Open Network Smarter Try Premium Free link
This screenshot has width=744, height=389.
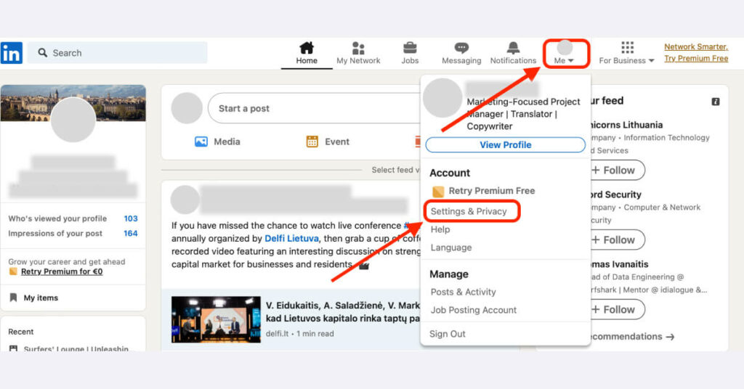(x=696, y=52)
